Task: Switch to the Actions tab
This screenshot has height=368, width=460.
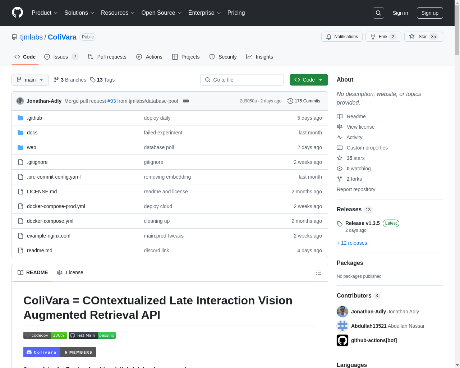Action: point(149,57)
